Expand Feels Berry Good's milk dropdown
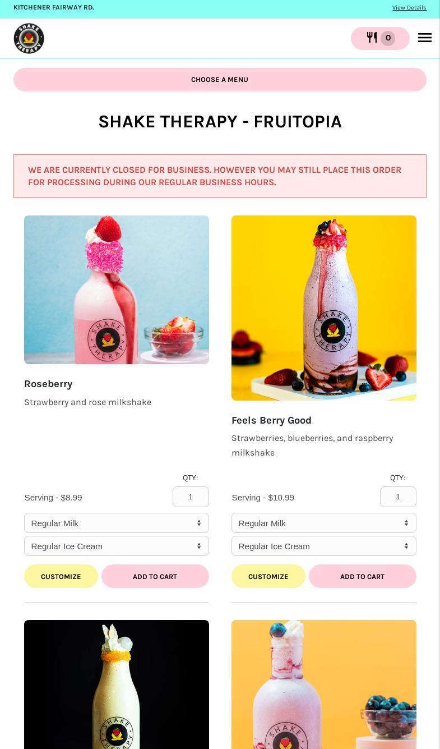Image resolution: width=440 pixels, height=749 pixels. (324, 523)
